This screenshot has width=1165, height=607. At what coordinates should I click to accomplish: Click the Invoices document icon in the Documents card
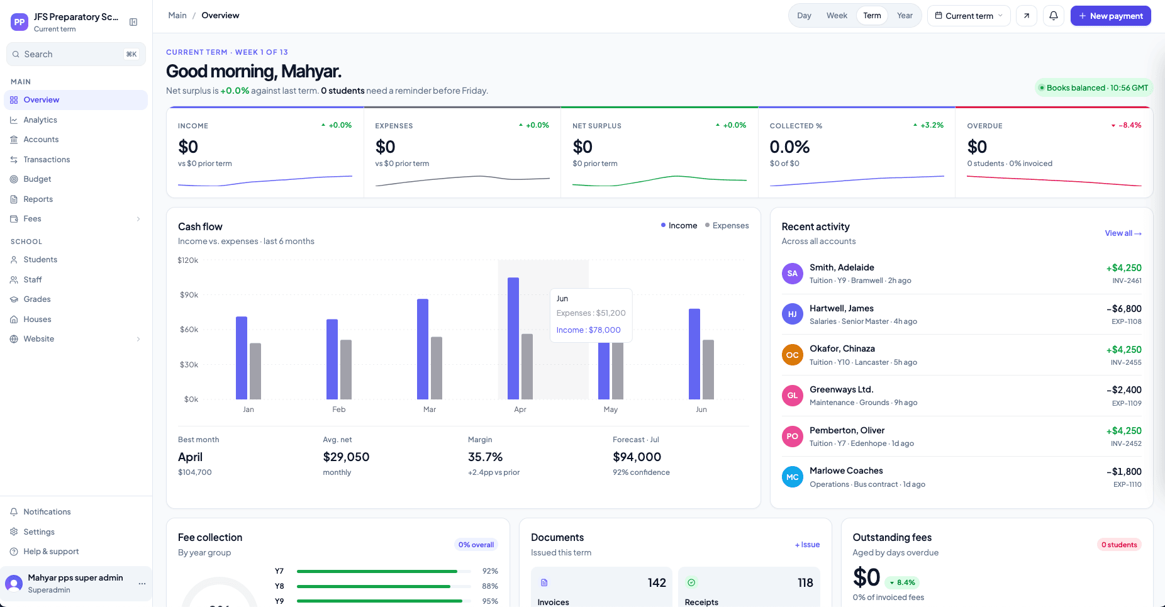(x=544, y=582)
